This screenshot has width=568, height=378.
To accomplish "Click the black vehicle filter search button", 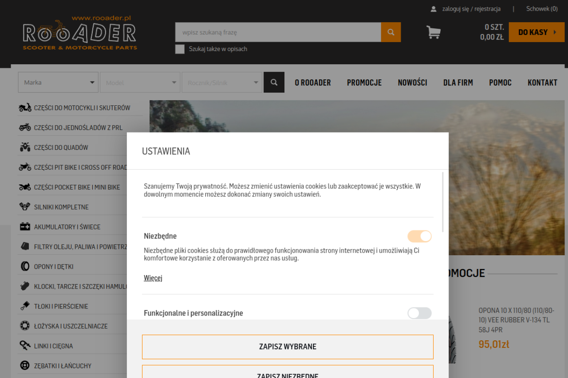I will 274,82.
